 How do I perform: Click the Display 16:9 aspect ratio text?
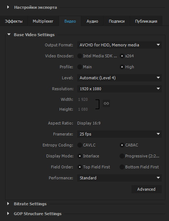point(89,123)
